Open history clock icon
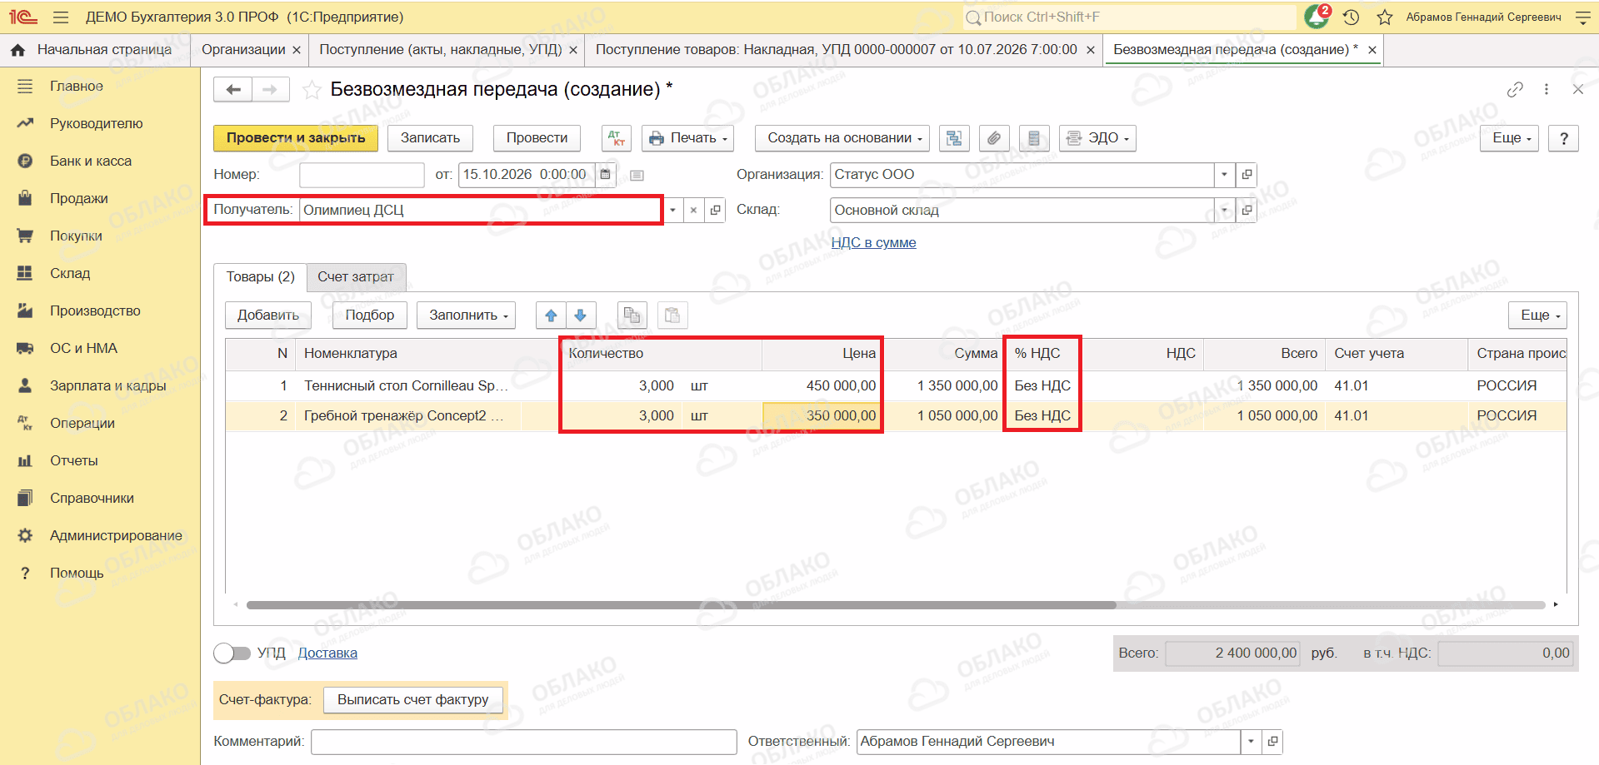The height and width of the screenshot is (765, 1599). click(1352, 17)
